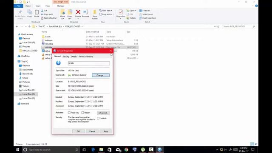Switch to the Security tab in Properties
This screenshot has width=272, height=153.
(x=66, y=57)
